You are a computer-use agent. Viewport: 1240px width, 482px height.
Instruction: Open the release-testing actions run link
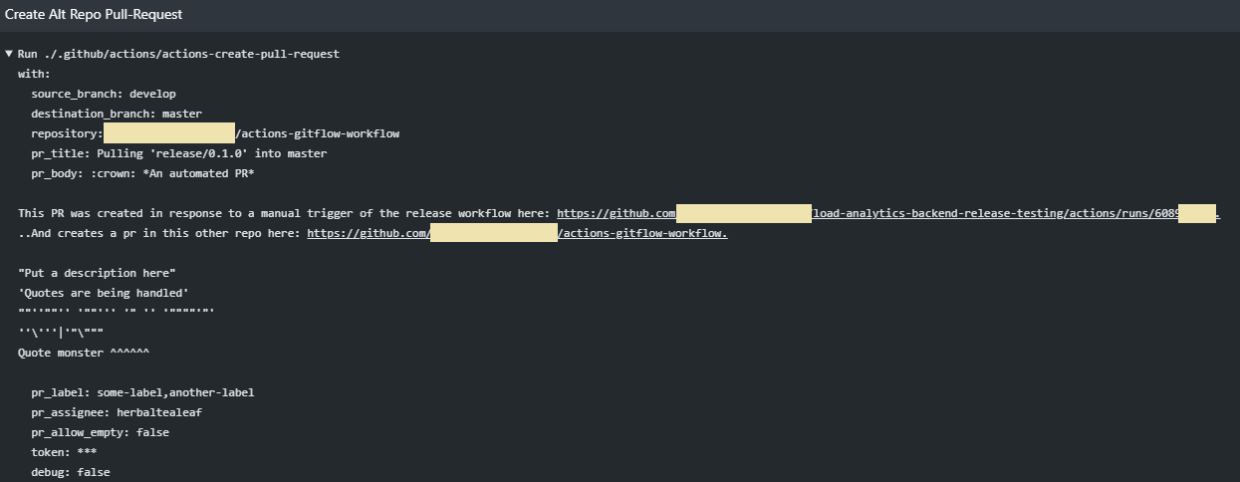point(887,213)
